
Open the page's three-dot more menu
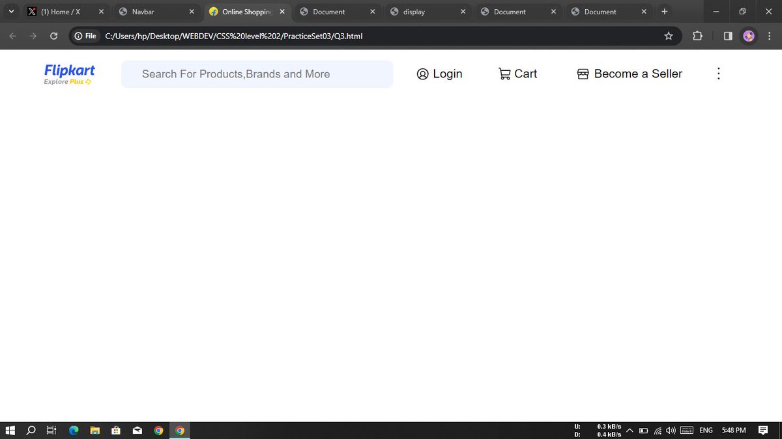click(x=718, y=74)
